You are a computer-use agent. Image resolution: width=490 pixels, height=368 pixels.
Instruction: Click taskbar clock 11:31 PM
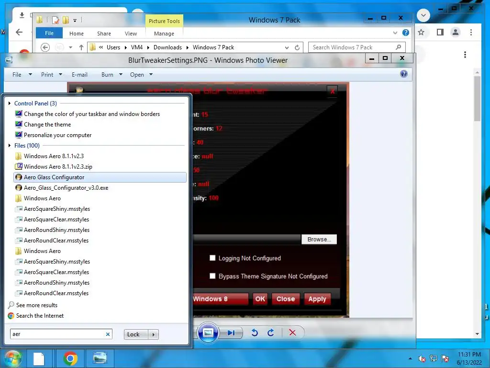click(x=469, y=355)
